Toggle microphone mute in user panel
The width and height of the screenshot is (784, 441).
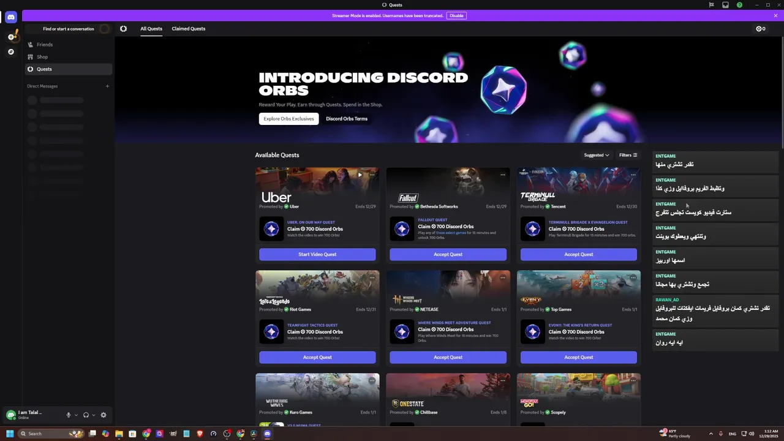point(69,415)
